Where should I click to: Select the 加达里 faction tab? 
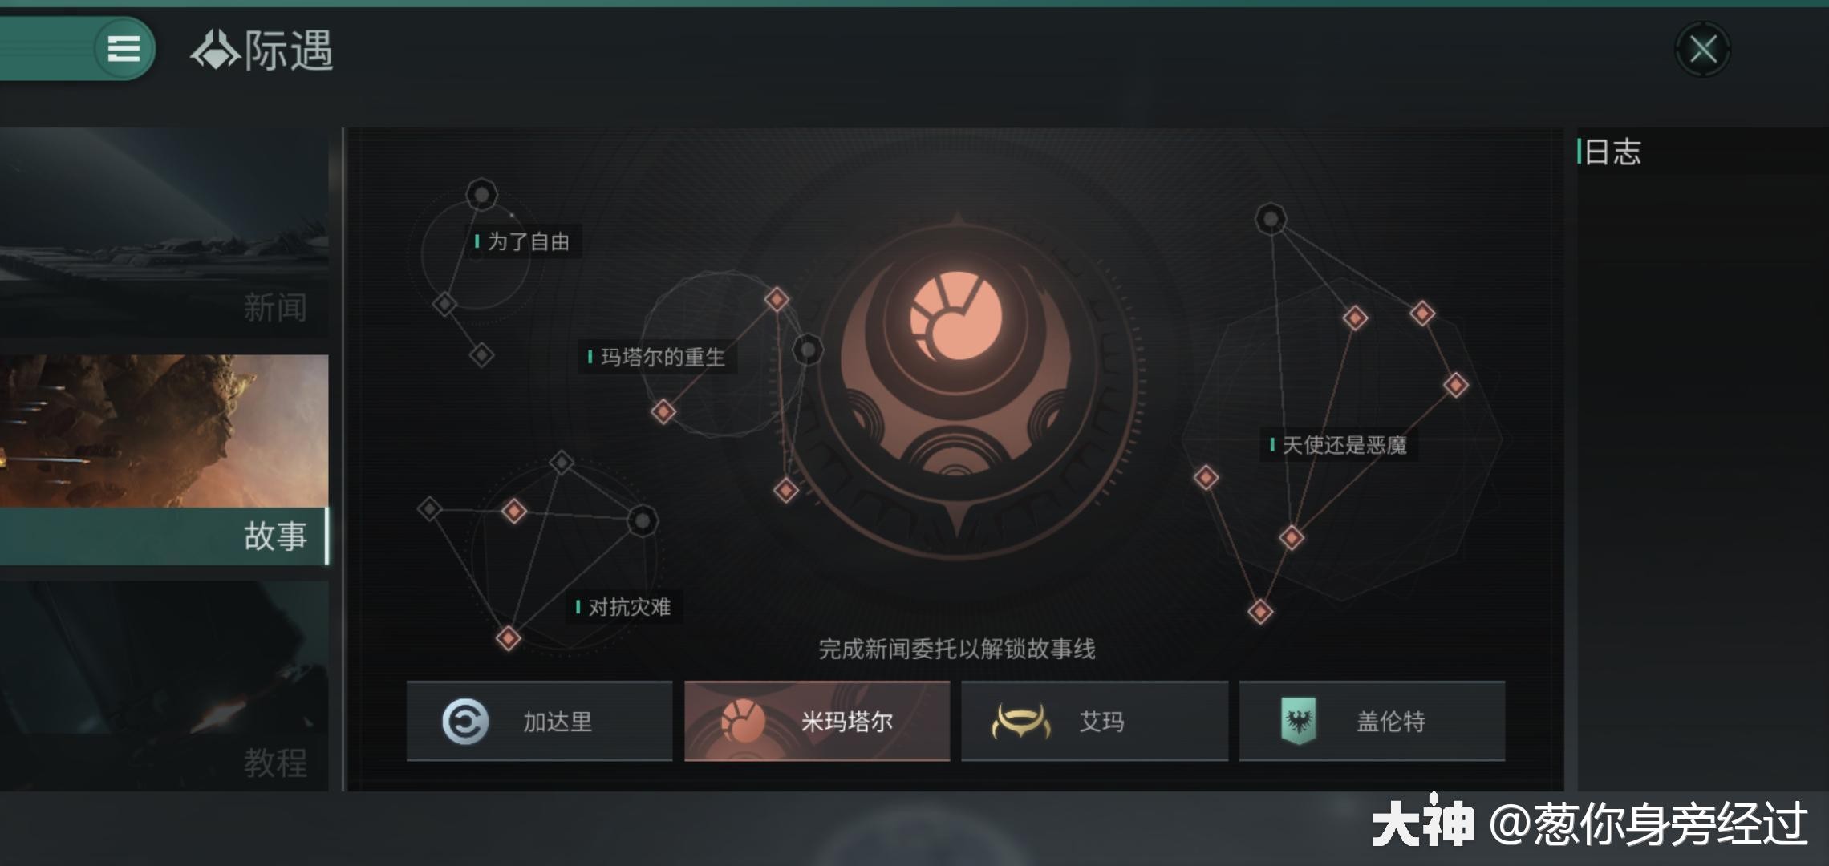[x=539, y=721]
